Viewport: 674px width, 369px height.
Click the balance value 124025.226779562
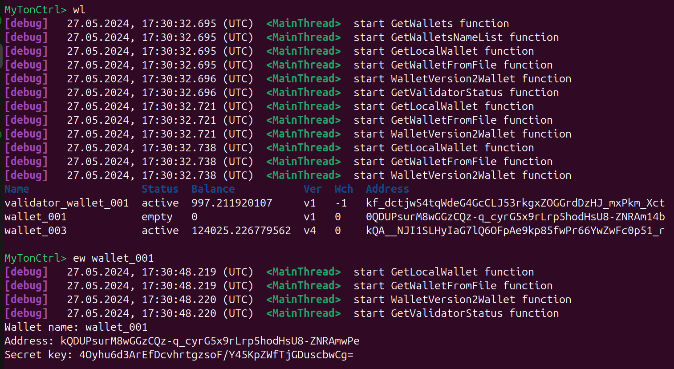click(x=241, y=231)
